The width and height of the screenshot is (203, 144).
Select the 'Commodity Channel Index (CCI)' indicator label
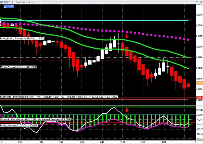click(36, 119)
